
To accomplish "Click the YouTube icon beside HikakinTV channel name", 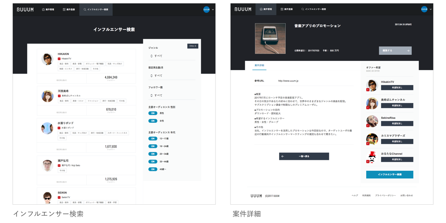I will click(59, 59).
